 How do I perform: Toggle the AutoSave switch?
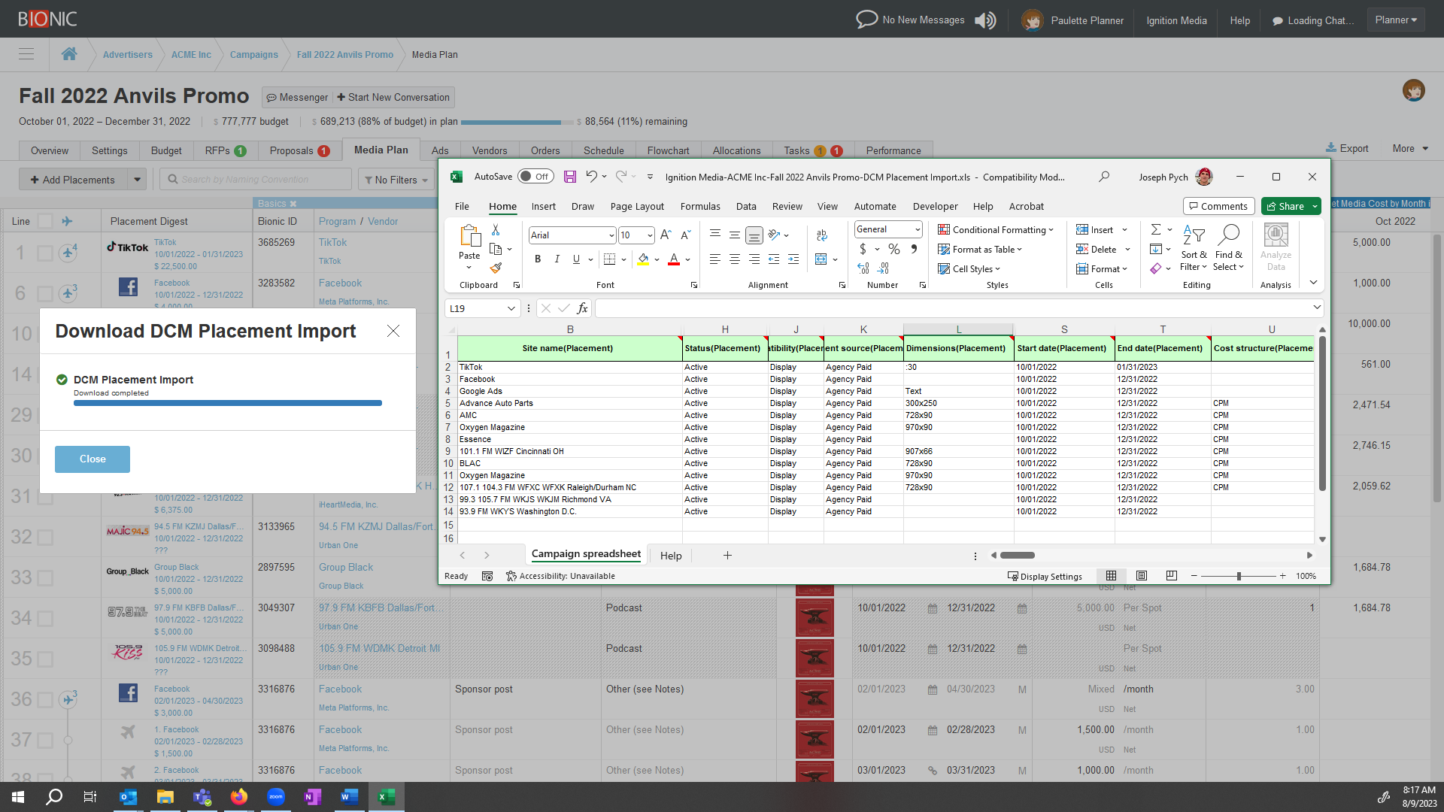click(535, 177)
